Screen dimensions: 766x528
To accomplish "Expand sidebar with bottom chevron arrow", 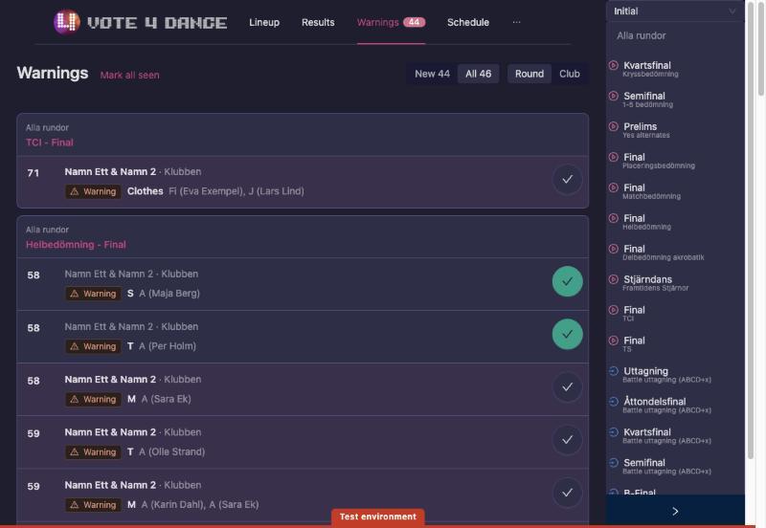I will (x=675, y=511).
